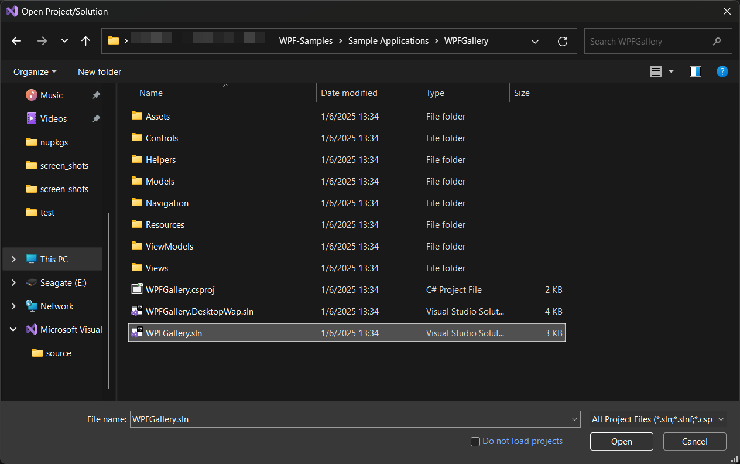The height and width of the screenshot is (464, 740).
Task: Expand the Seagate (E:) drive node
Action: [x=13, y=282]
